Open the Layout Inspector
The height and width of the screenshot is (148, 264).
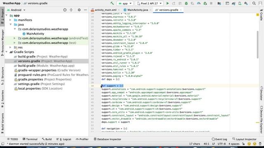(x=244, y=139)
